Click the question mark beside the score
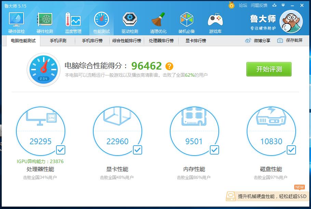Screen dimensions: 311x209 pyautogui.click(x=169, y=67)
